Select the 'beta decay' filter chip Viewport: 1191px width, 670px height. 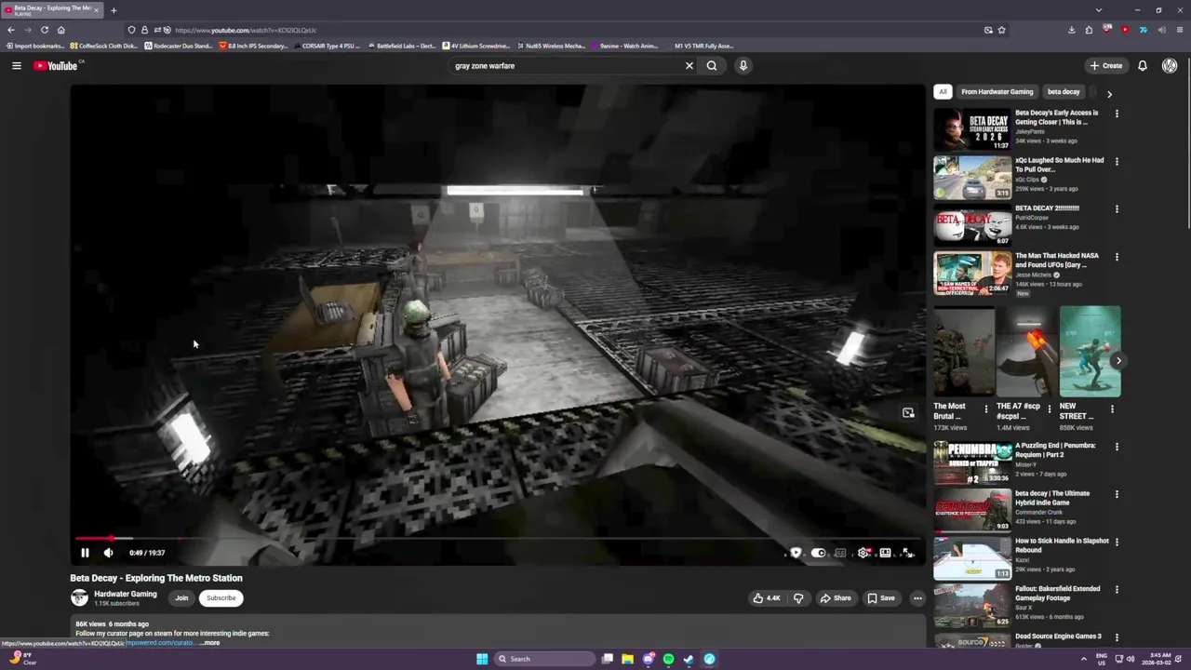point(1064,92)
